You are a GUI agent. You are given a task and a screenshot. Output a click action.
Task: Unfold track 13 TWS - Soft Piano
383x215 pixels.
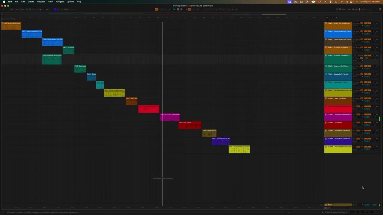pos(326,122)
